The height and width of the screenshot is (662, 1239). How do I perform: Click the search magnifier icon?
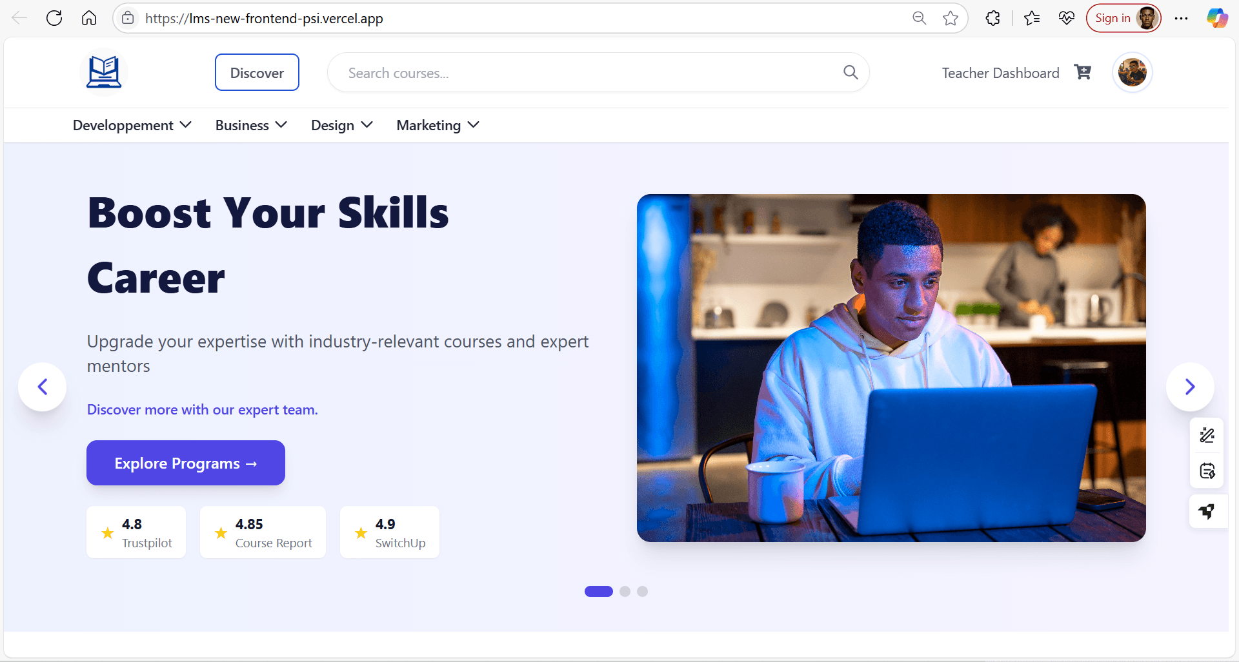click(x=851, y=72)
